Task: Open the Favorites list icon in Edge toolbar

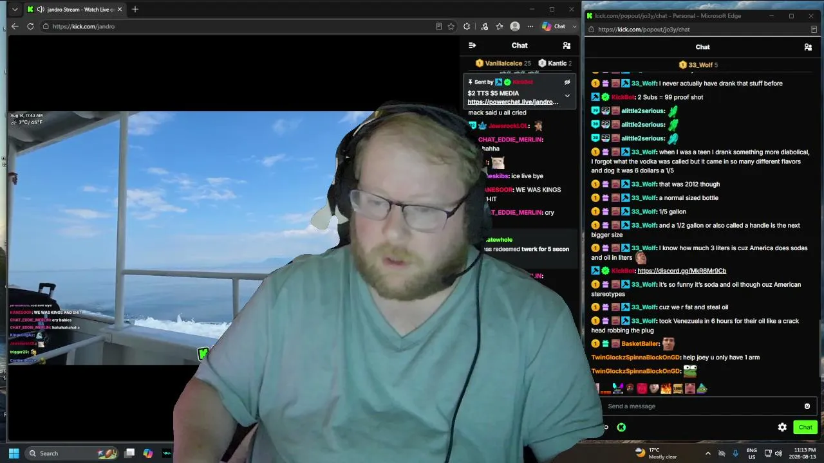Action: pyautogui.click(x=500, y=26)
